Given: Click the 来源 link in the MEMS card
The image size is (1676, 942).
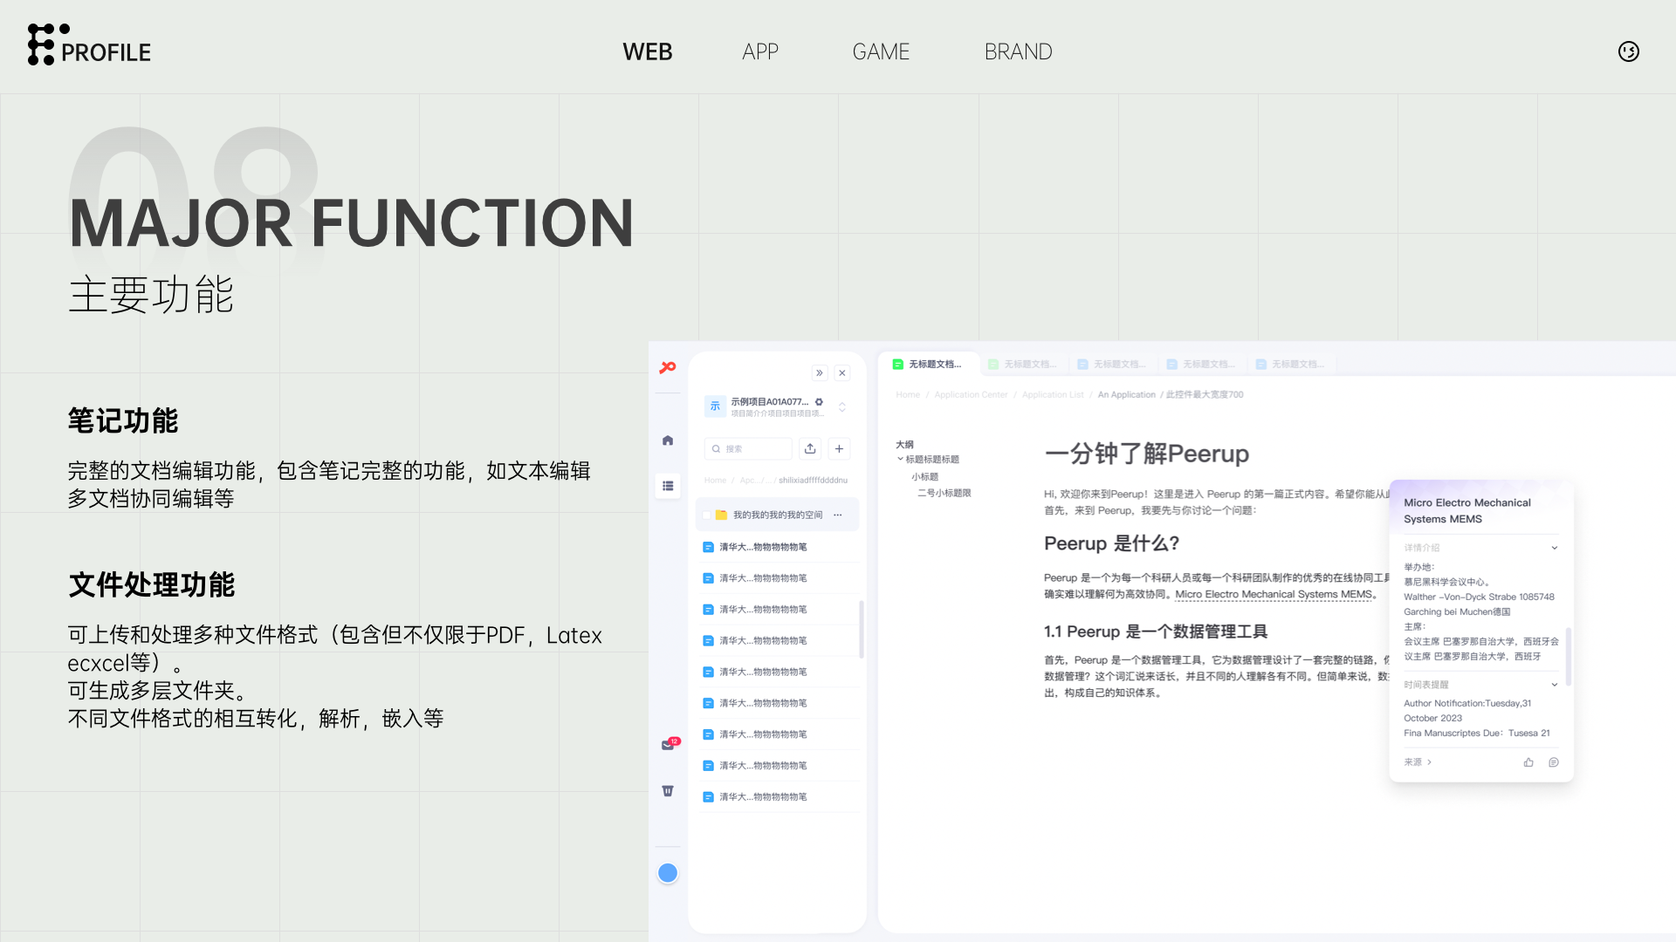Looking at the screenshot, I should click(x=1417, y=762).
